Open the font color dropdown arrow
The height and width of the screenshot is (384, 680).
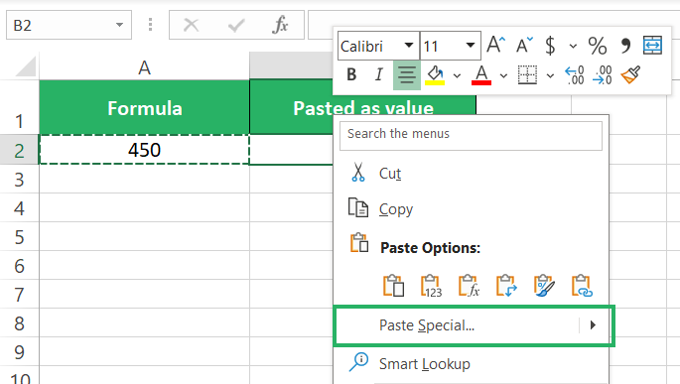click(503, 75)
